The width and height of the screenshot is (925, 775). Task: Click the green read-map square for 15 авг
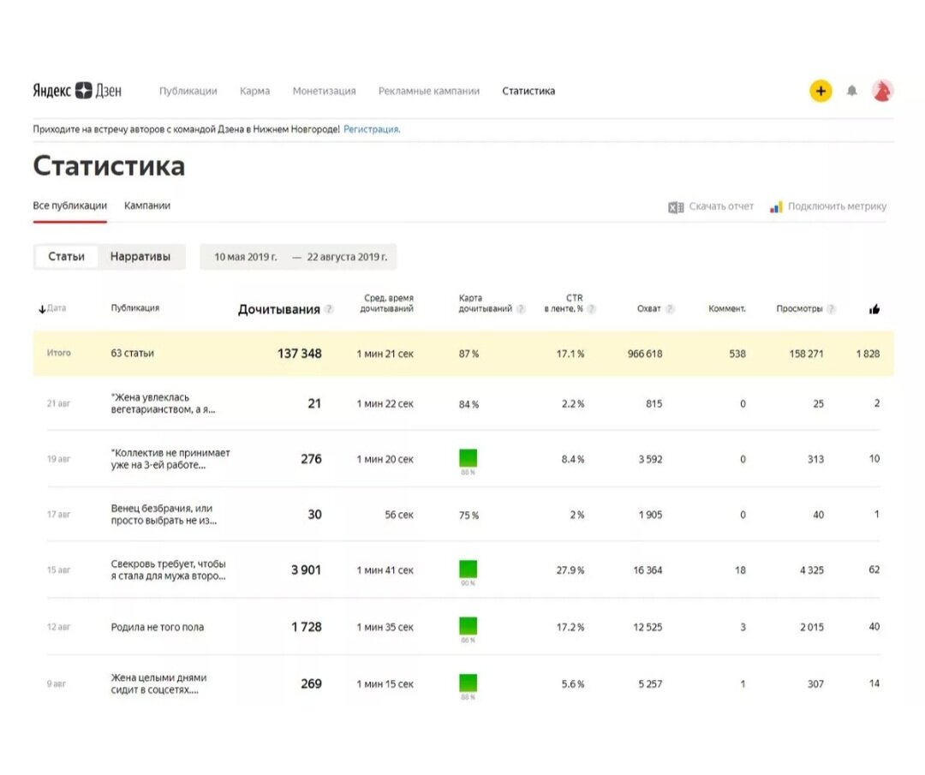468,569
